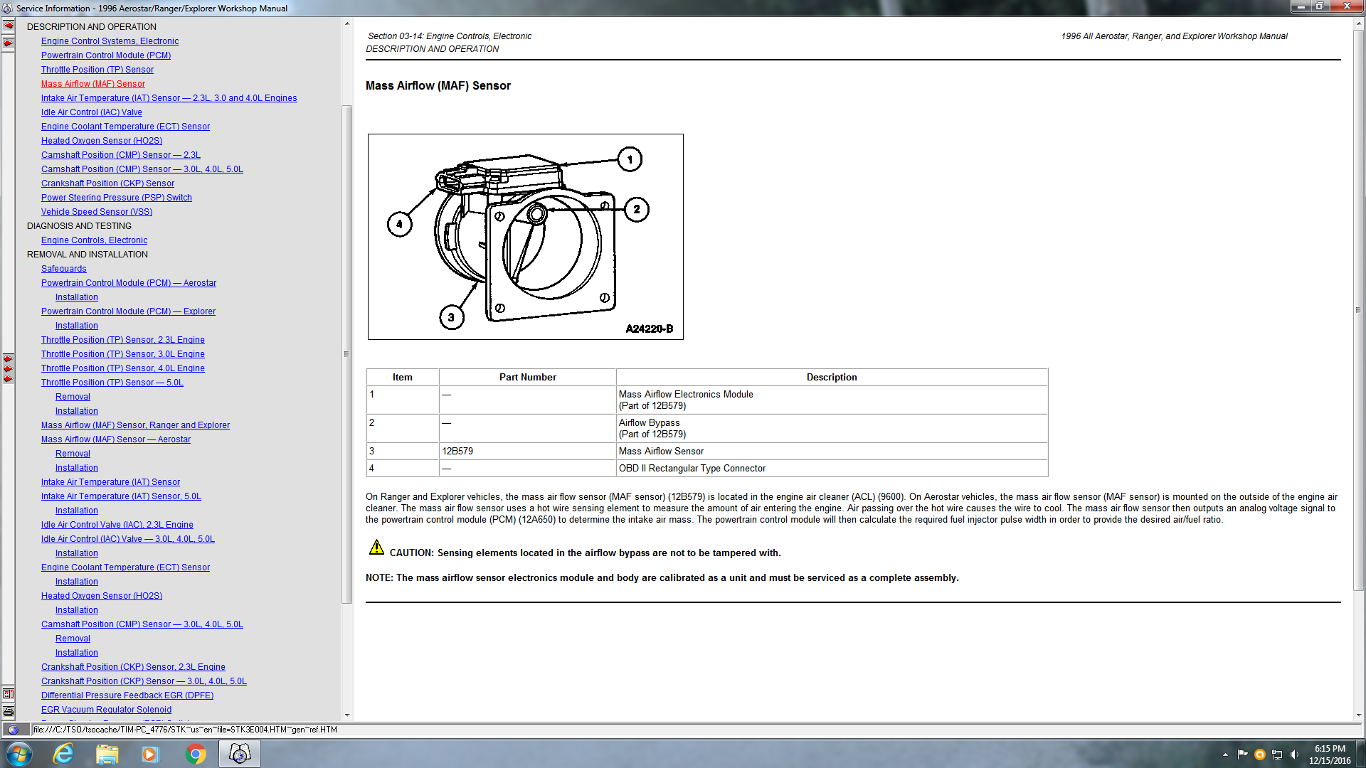
Task: Open the Safeguards link
Action: (64, 269)
